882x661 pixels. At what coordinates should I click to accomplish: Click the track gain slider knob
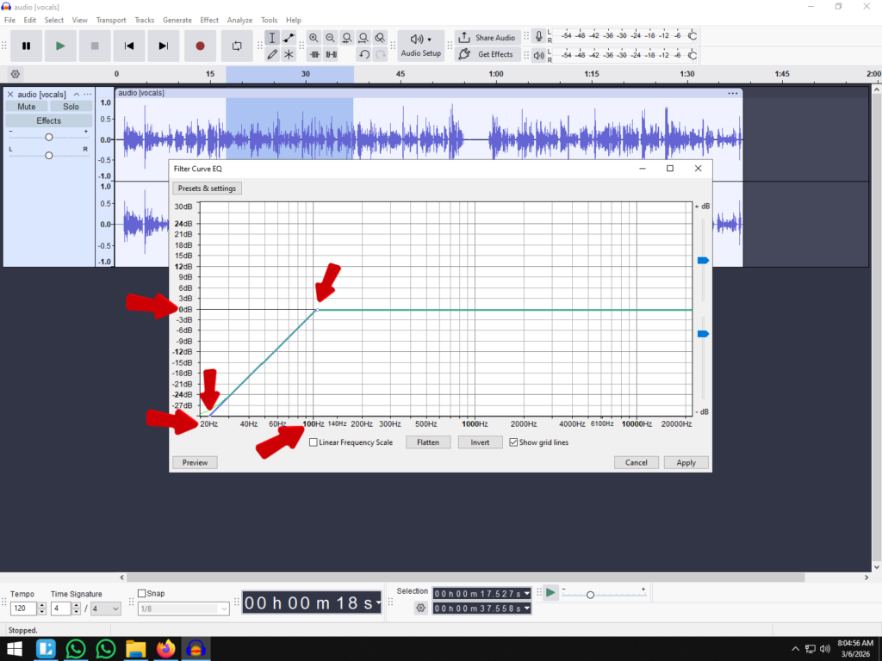(x=49, y=138)
